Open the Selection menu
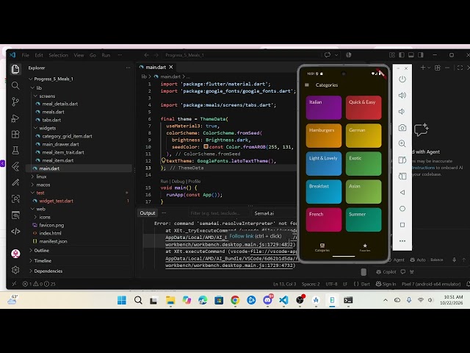The image size is (470, 353). 59,55
